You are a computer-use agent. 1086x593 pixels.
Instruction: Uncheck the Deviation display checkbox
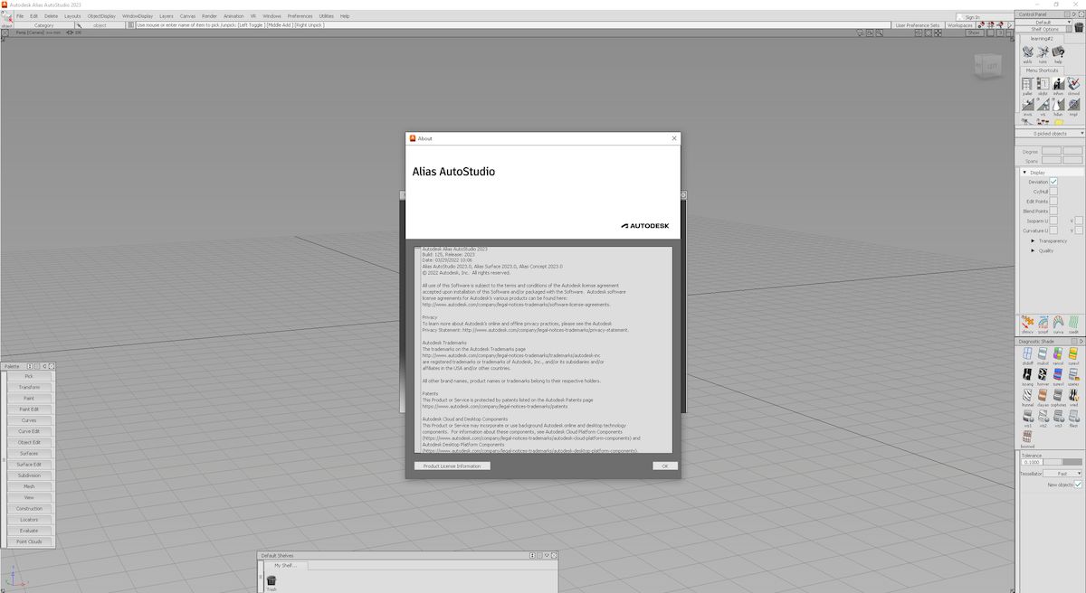(x=1055, y=181)
